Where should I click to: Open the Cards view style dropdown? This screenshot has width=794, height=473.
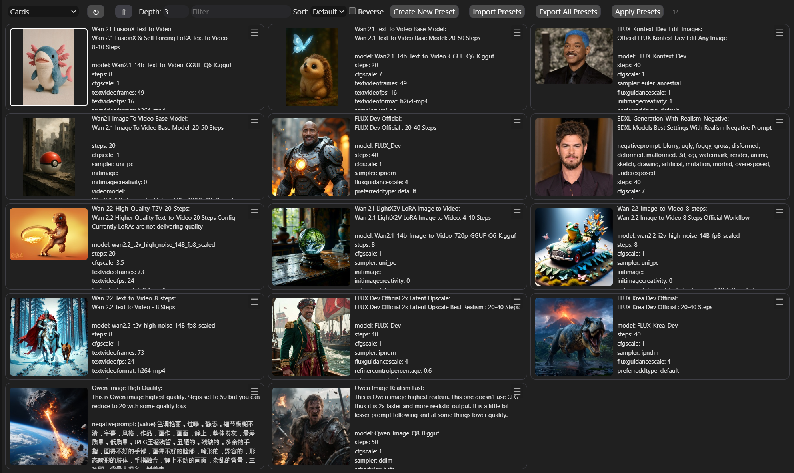click(x=43, y=12)
